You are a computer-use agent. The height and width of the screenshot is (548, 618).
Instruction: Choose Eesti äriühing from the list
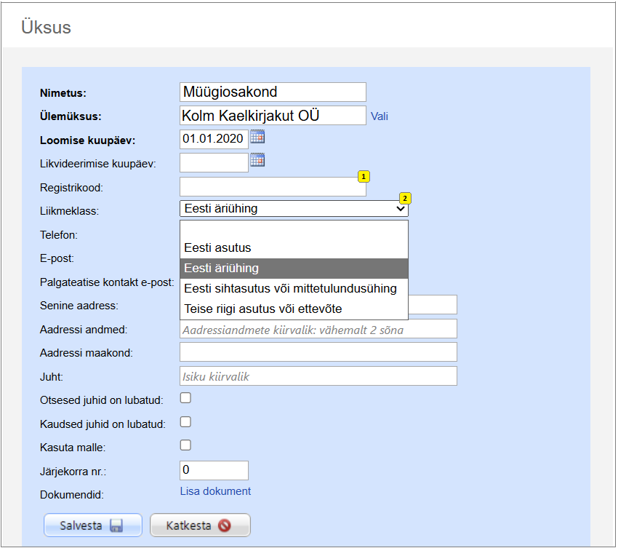(294, 269)
